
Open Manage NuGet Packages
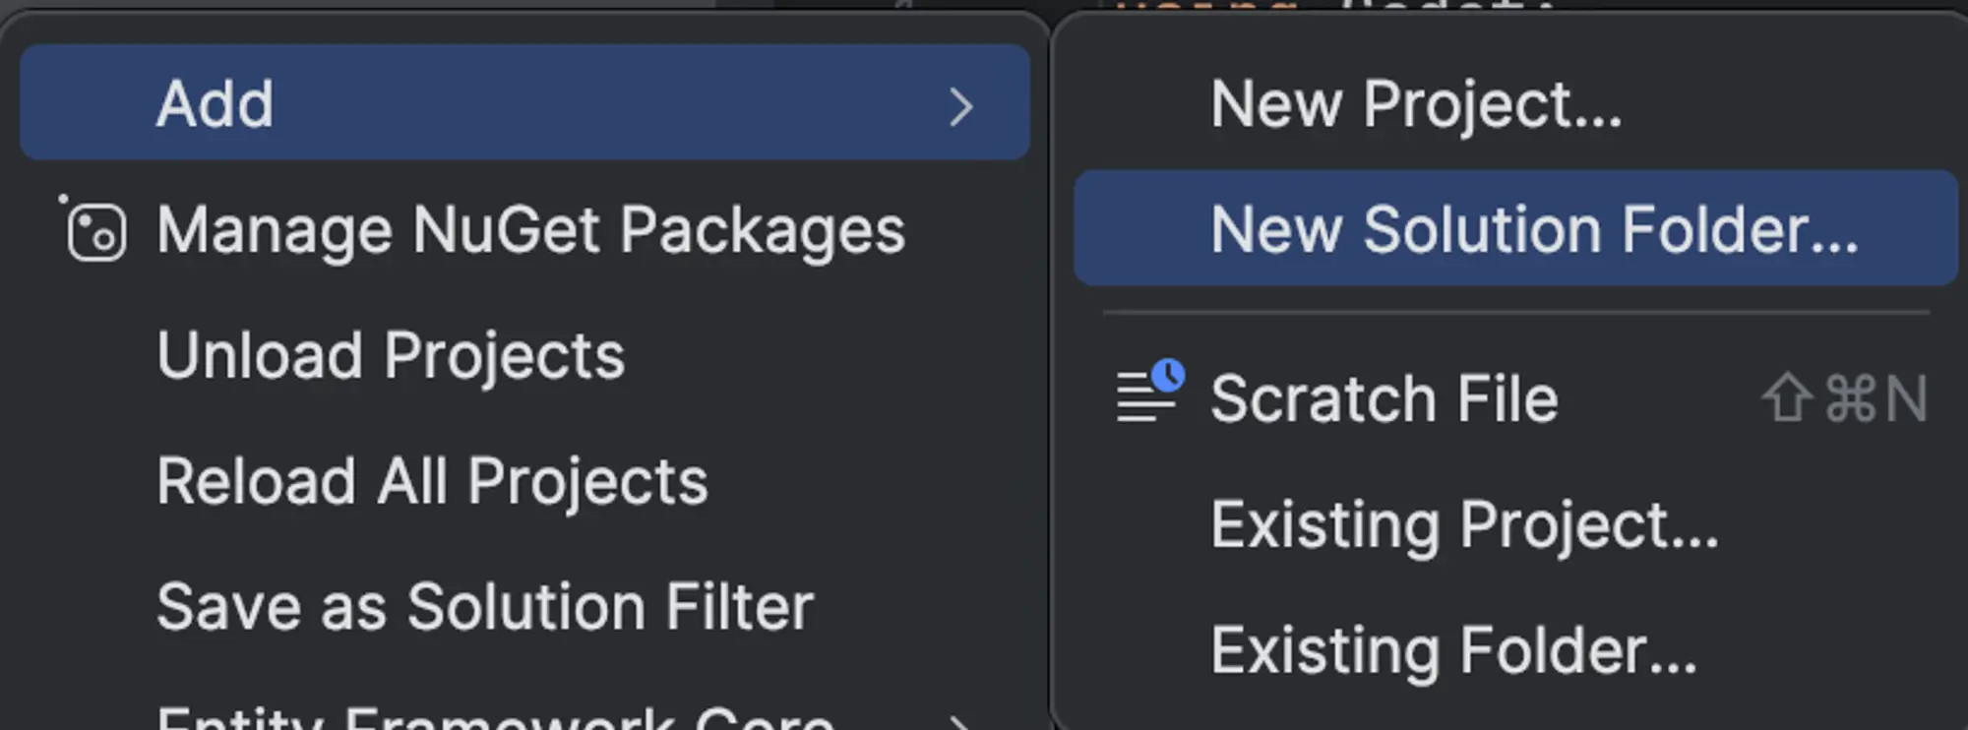pyautogui.click(x=529, y=230)
